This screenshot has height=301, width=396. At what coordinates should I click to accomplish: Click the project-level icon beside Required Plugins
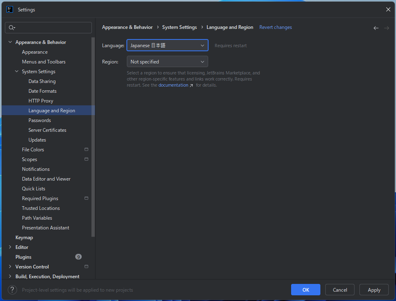86,198
